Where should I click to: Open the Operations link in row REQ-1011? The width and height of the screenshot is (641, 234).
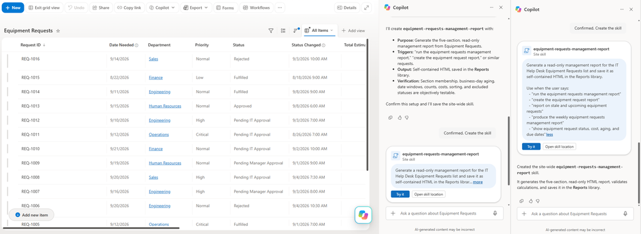(x=159, y=135)
